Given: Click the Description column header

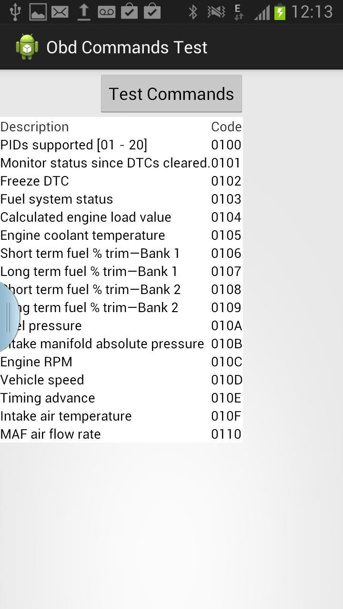Looking at the screenshot, I should 34,127.
